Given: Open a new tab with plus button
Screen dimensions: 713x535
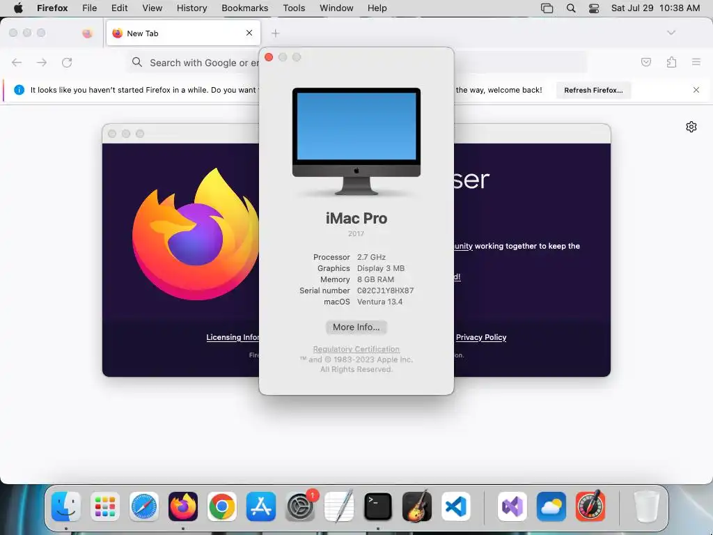Looking at the screenshot, I should tap(276, 33).
